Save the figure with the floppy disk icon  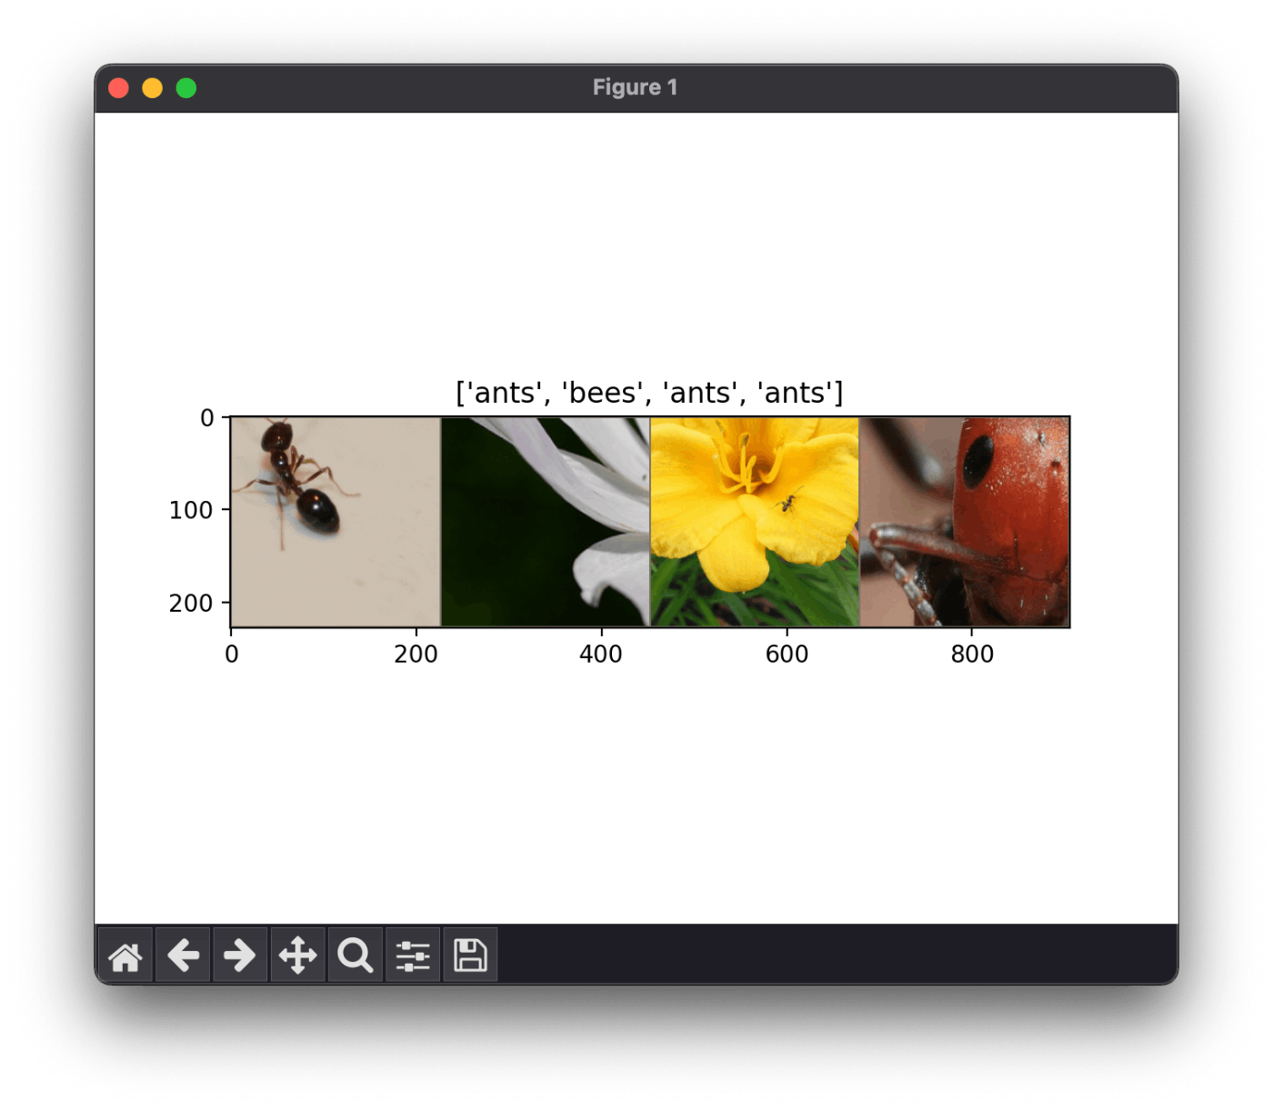pos(470,955)
